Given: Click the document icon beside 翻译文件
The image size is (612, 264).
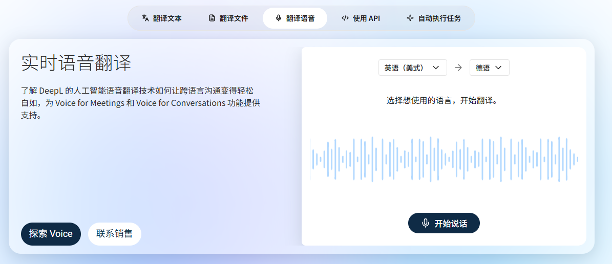Looking at the screenshot, I should 212,18.
